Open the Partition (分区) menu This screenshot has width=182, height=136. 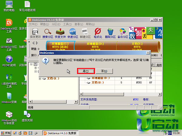tap(56, 24)
